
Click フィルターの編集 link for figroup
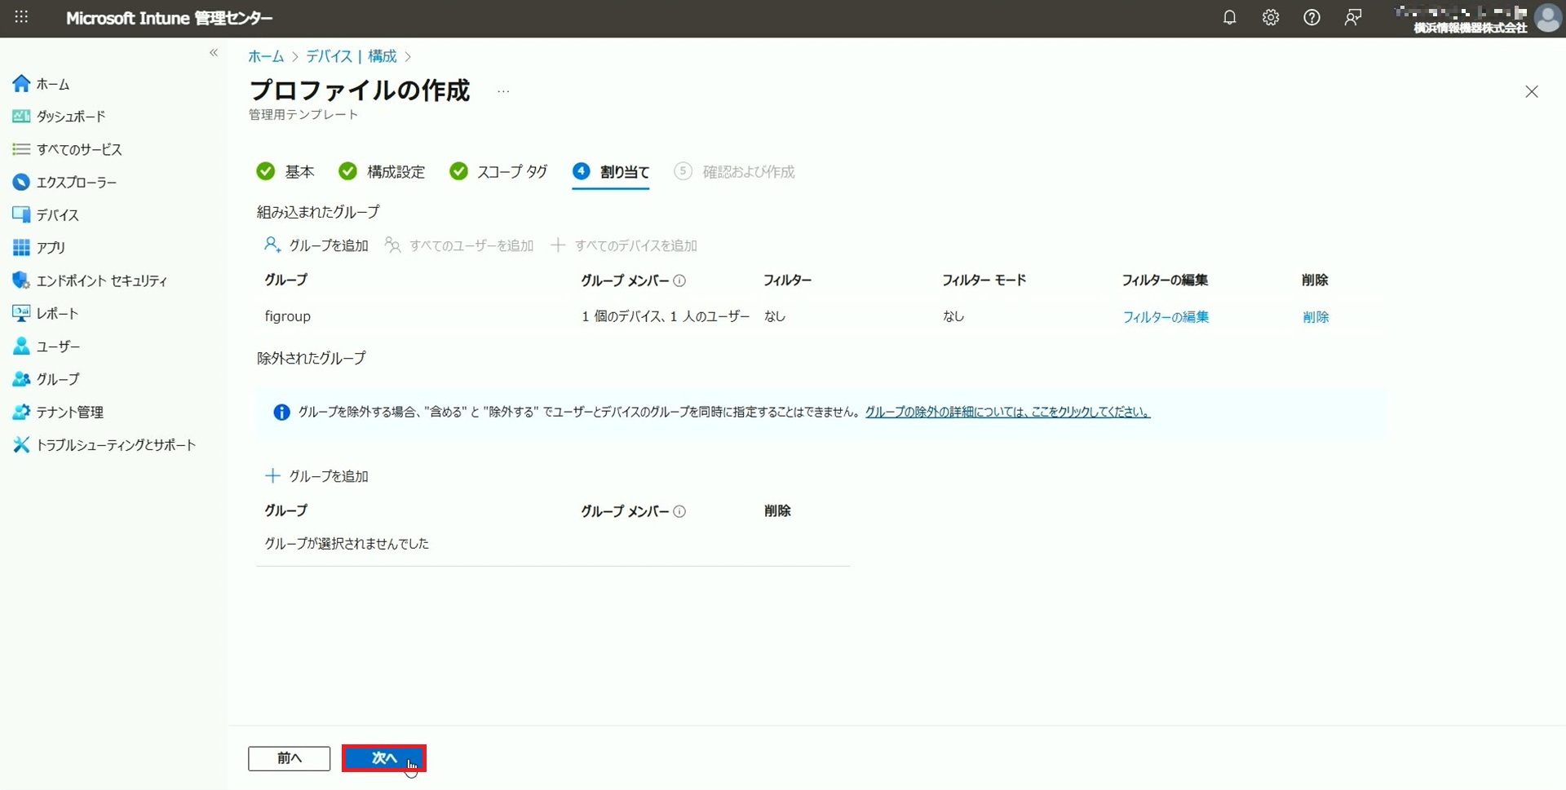(1166, 317)
